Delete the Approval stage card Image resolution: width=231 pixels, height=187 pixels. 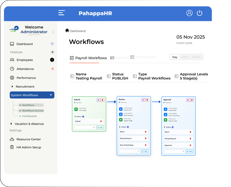192,100
